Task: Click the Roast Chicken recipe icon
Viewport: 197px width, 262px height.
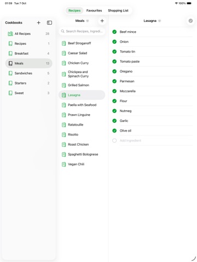Action: [63, 145]
